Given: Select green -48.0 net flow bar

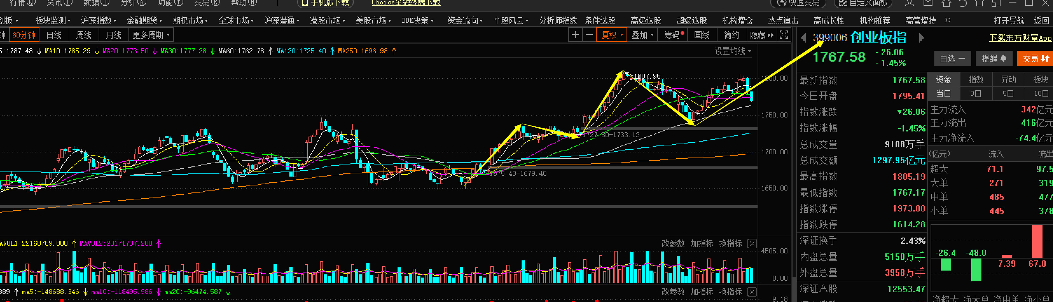Looking at the screenshot, I should pos(976,270).
